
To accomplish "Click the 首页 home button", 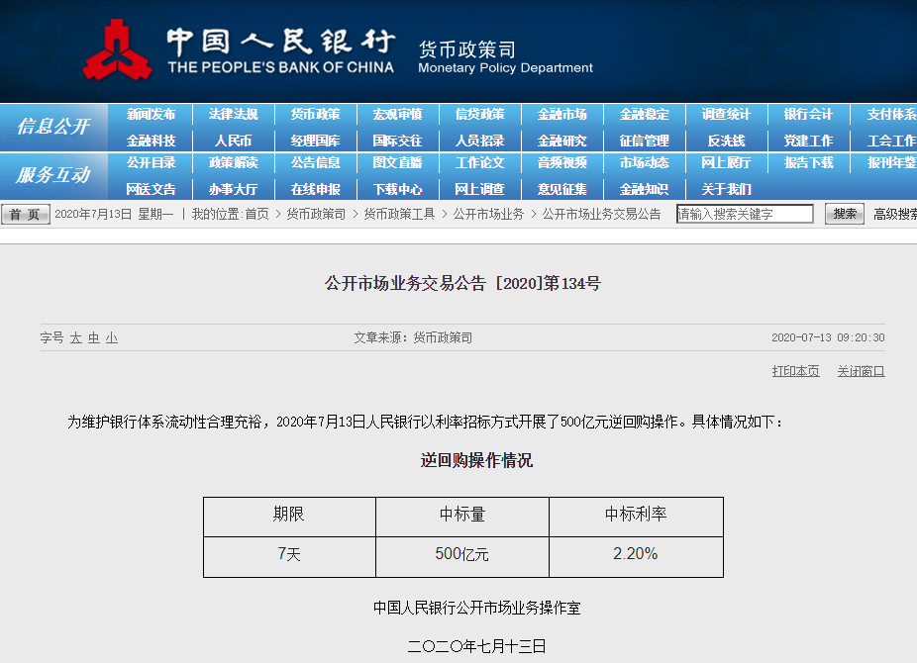I will pos(26,215).
